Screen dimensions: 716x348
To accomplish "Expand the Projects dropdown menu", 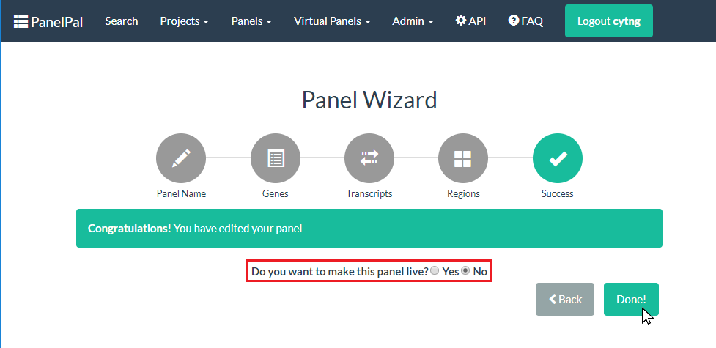I will click(185, 21).
